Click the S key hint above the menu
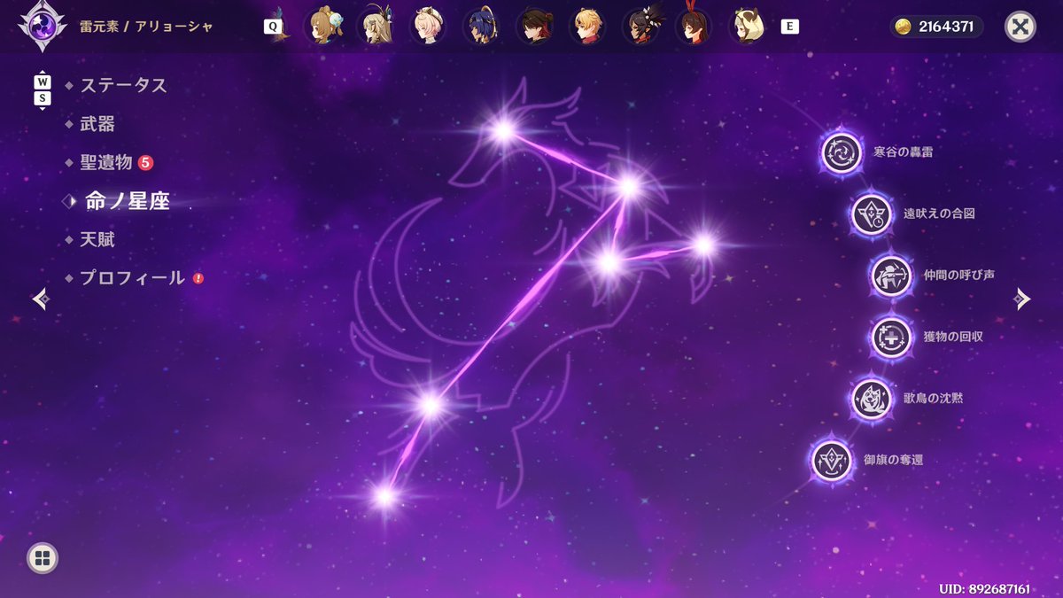The image size is (1063, 598). [x=43, y=98]
